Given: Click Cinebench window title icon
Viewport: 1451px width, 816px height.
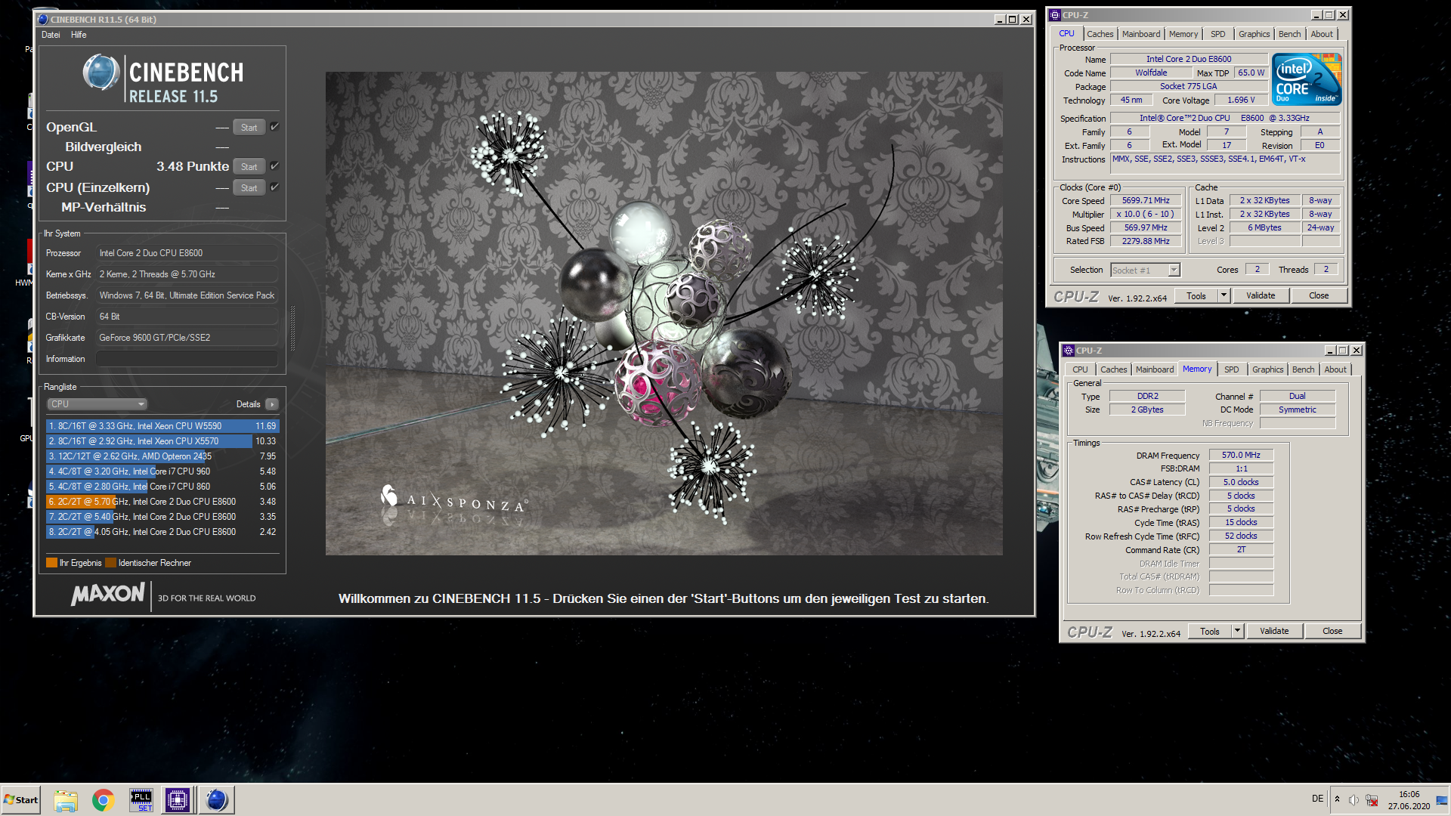Looking at the screenshot, I should coord(43,19).
